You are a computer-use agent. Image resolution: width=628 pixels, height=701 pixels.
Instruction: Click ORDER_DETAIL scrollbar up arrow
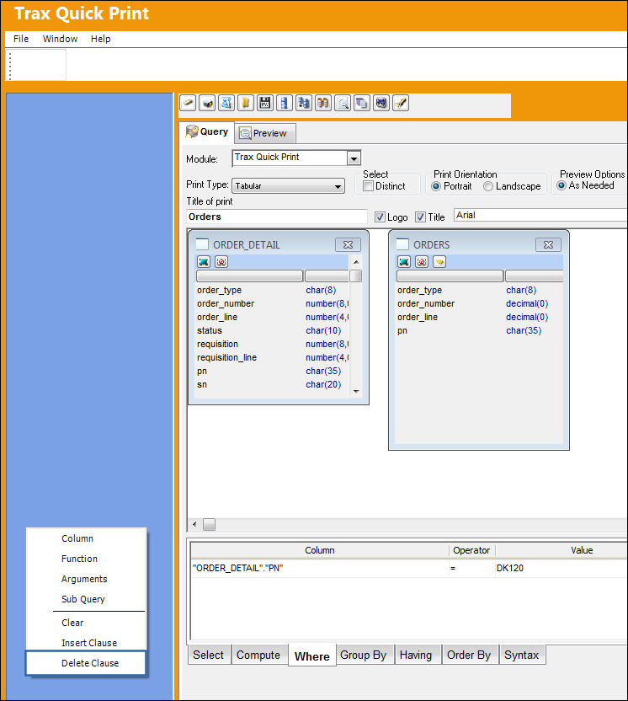click(x=356, y=262)
